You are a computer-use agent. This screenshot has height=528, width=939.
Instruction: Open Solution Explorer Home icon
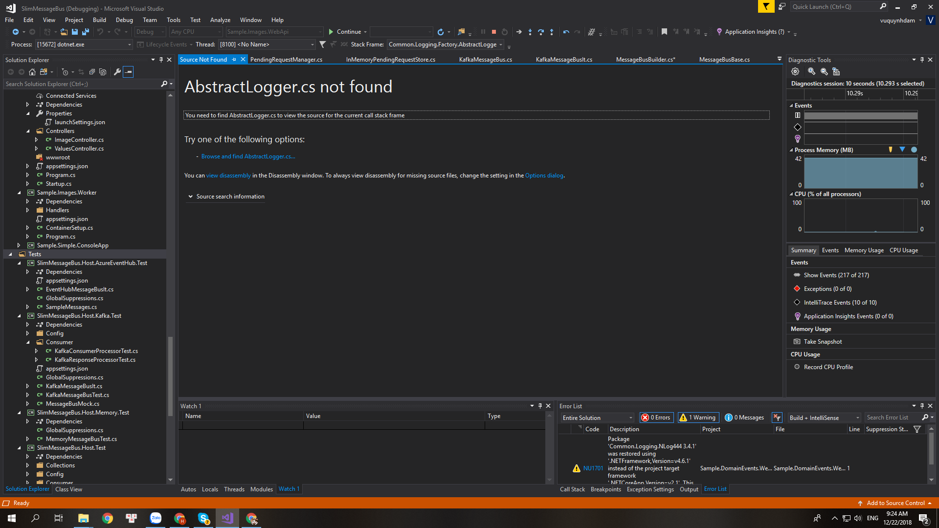[32, 72]
